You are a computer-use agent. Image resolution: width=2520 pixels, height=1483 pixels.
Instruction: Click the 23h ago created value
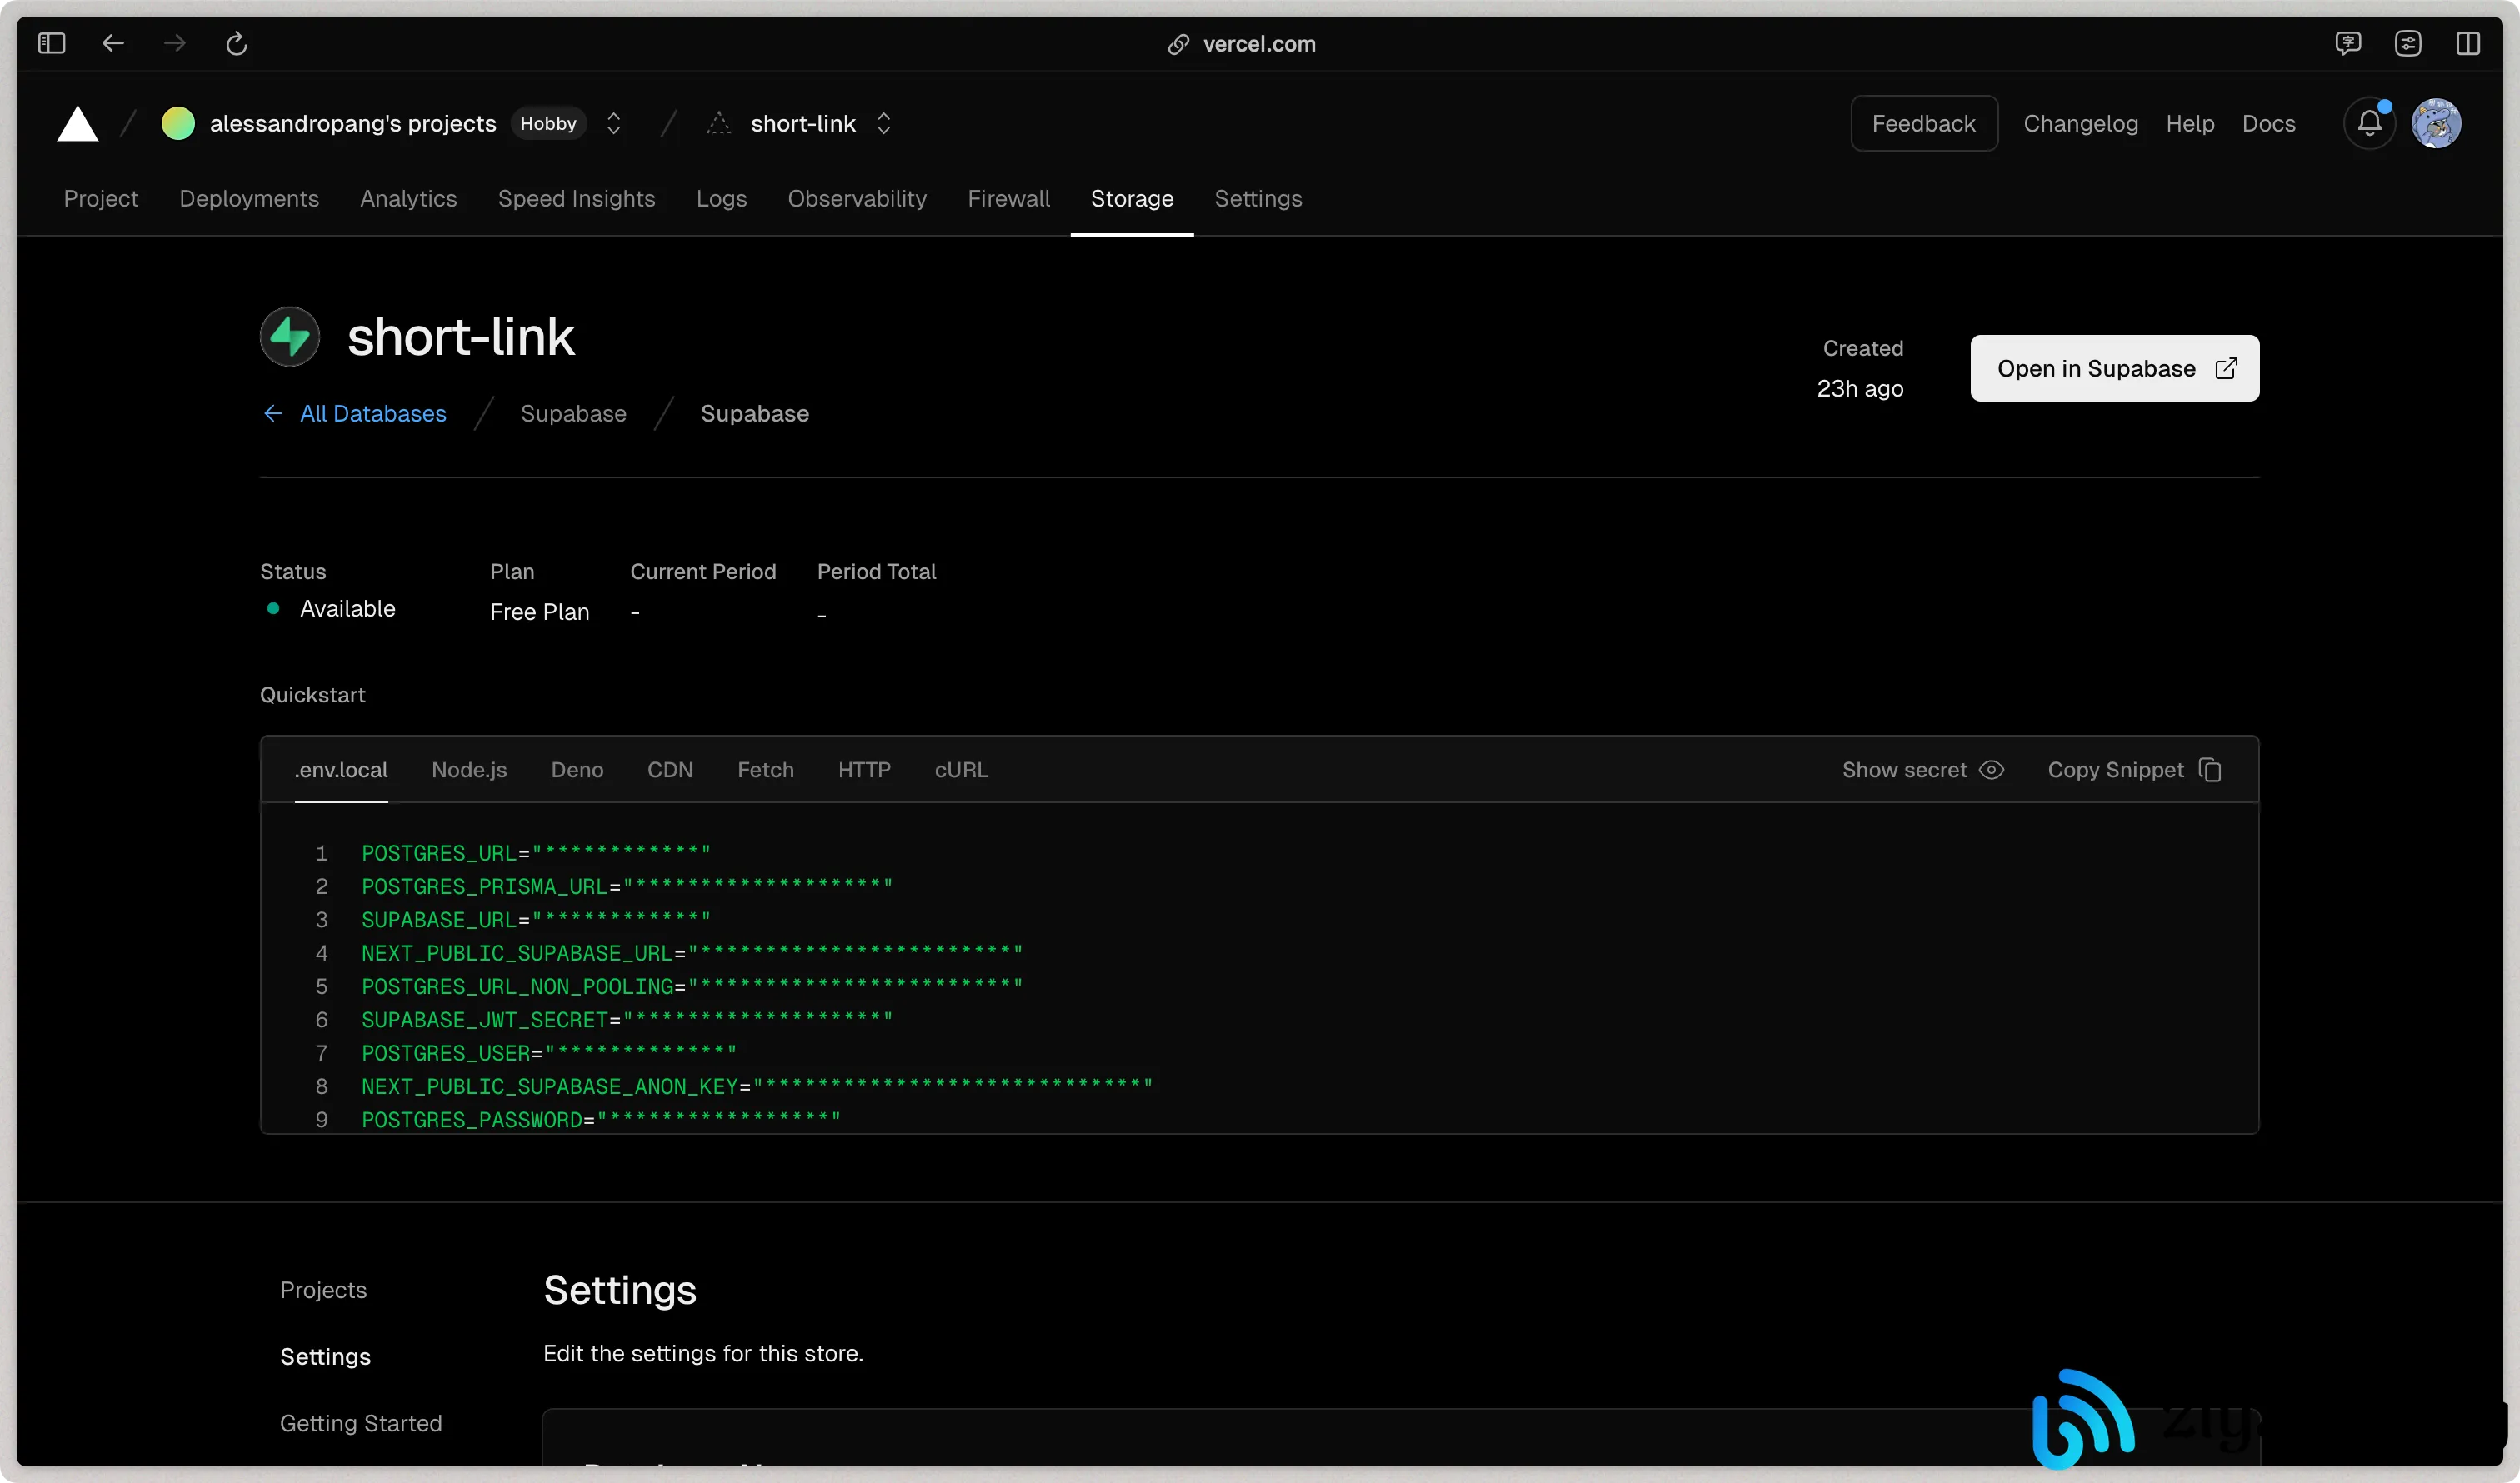click(1860, 389)
